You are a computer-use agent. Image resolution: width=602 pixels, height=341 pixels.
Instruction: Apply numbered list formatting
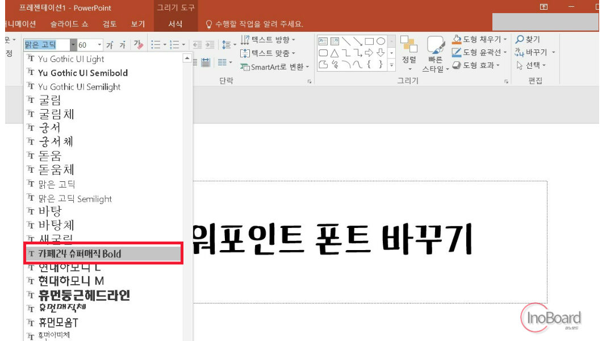pyautogui.click(x=175, y=45)
